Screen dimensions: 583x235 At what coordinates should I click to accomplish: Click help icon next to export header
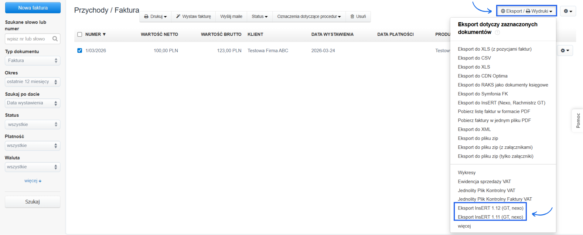coord(497,32)
